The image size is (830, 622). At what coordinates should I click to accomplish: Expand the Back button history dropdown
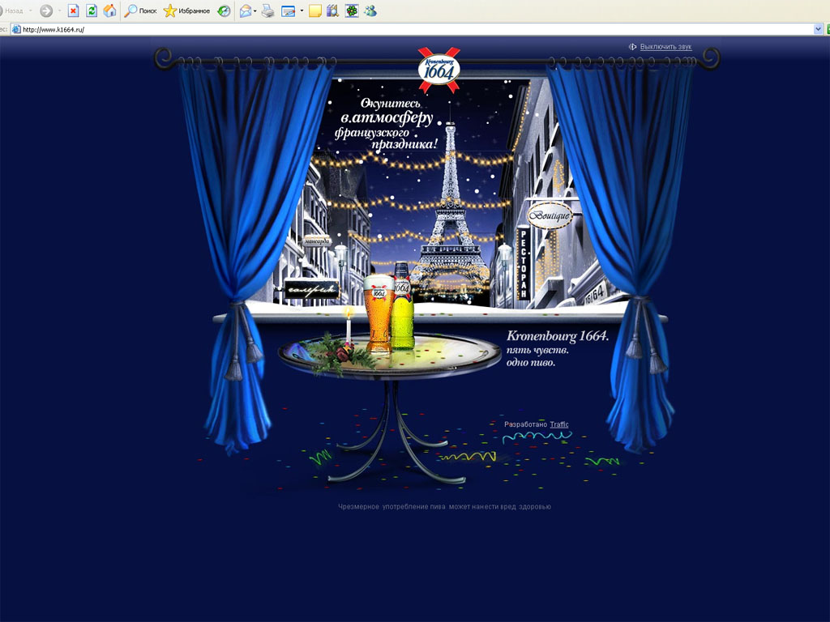click(x=30, y=11)
